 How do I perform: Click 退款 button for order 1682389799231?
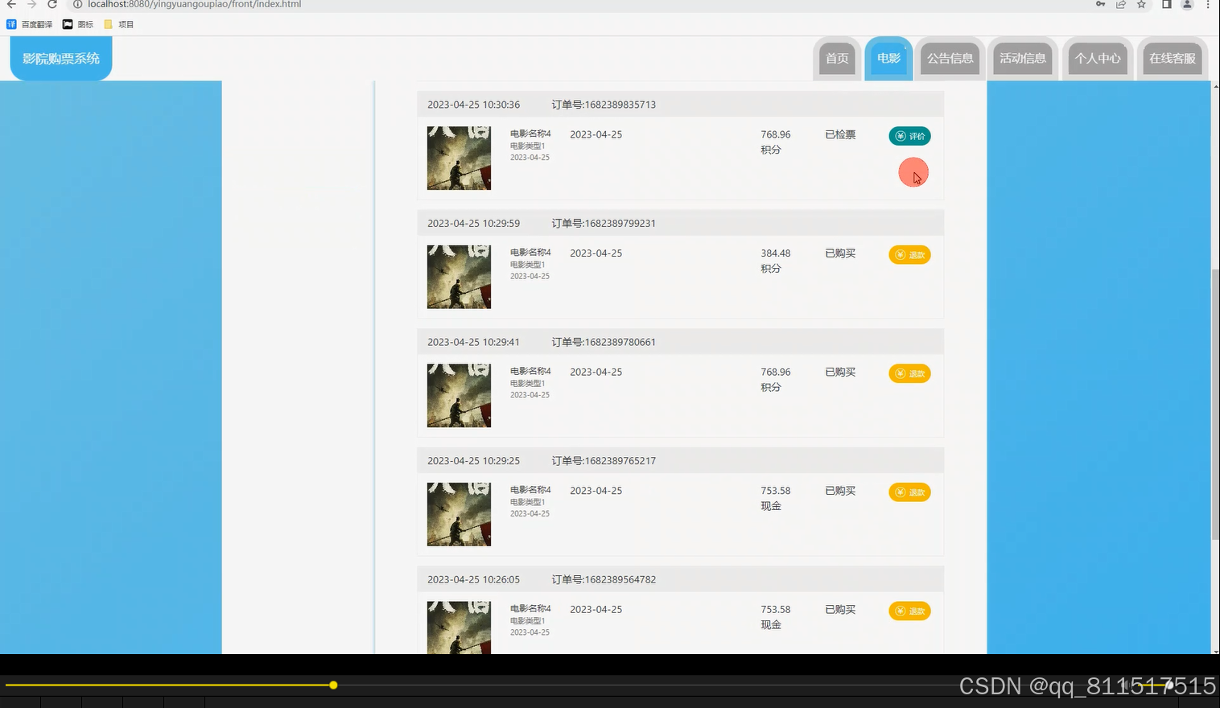point(909,255)
